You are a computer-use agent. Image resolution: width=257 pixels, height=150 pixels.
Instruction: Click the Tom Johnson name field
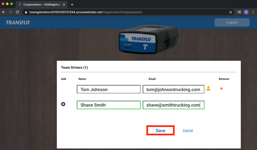109,89
